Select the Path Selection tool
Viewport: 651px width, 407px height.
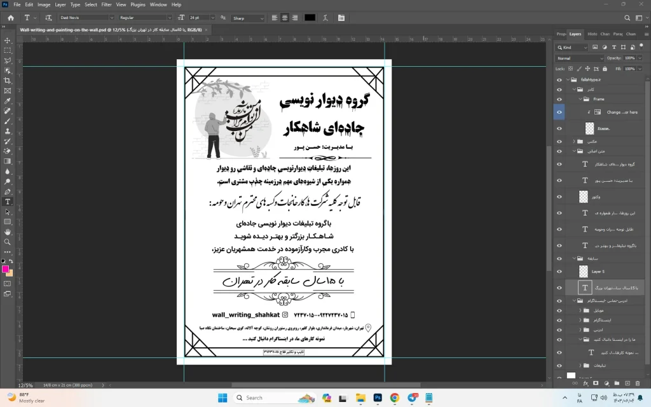[x=8, y=212]
